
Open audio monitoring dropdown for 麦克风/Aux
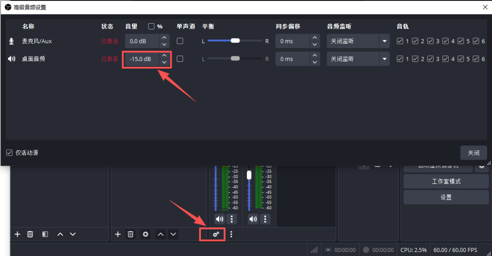click(358, 41)
